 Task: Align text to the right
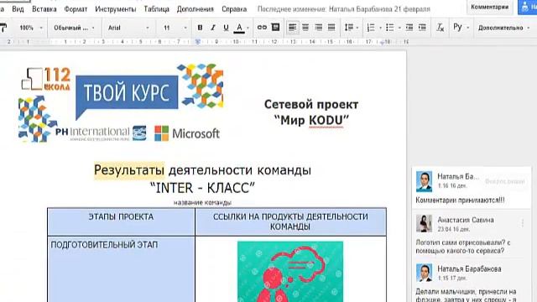[x=319, y=28]
